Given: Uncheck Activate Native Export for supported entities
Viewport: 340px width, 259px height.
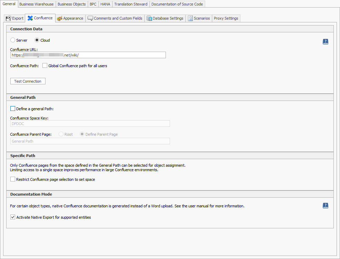Looking at the screenshot, I should coord(13,217).
